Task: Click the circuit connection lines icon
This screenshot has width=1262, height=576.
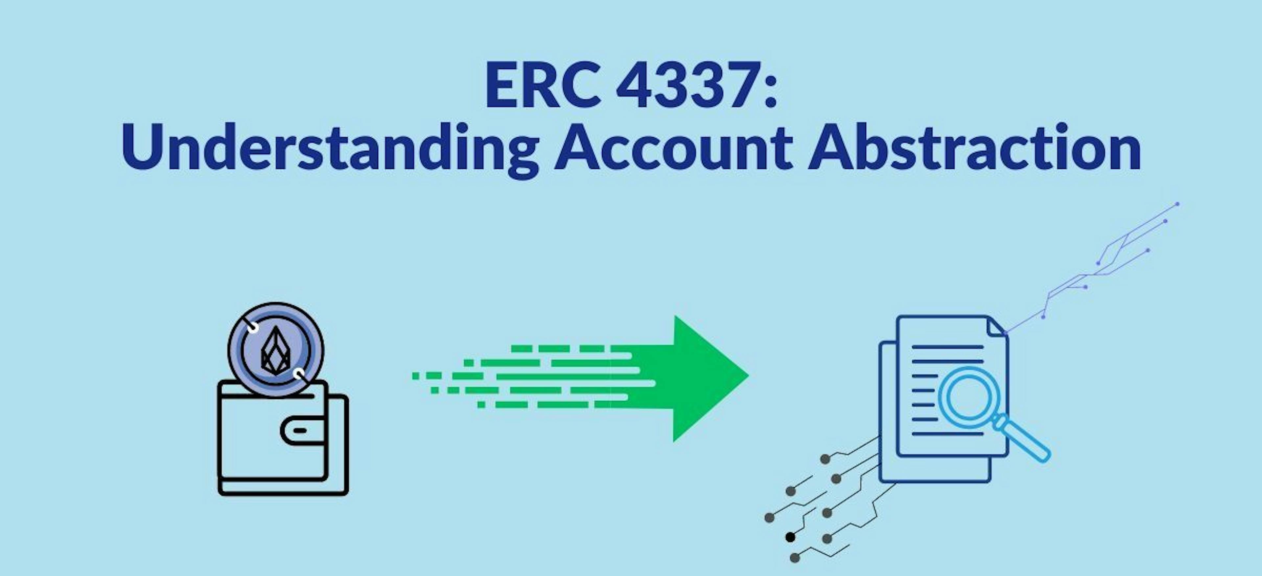Action: tap(821, 499)
